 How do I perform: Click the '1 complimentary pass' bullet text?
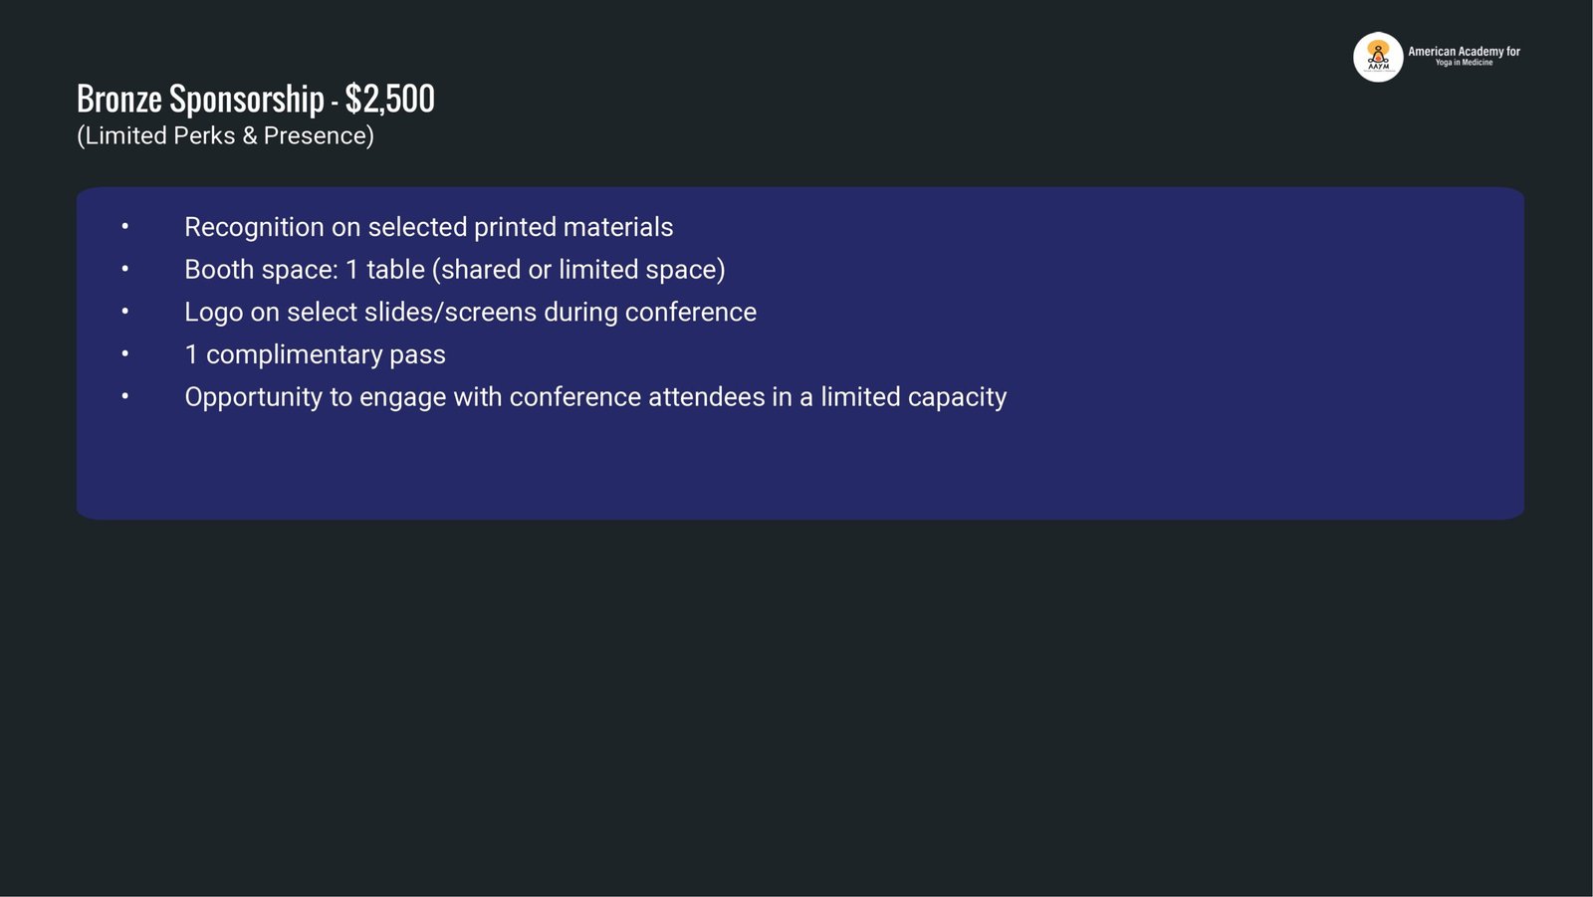tap(315, 354)
